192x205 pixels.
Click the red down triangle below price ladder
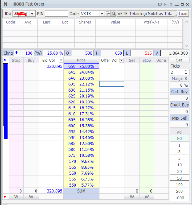pyautogui.click(x=5, y=197)
